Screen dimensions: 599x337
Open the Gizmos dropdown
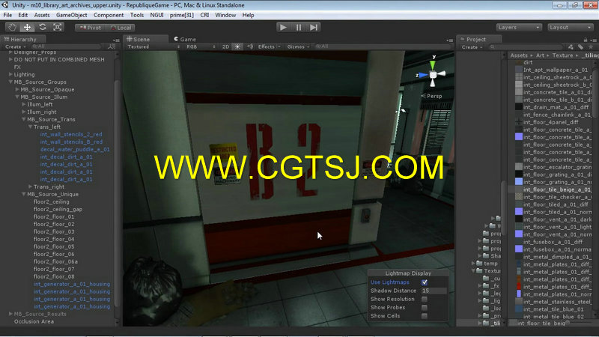tap(298, 46)
